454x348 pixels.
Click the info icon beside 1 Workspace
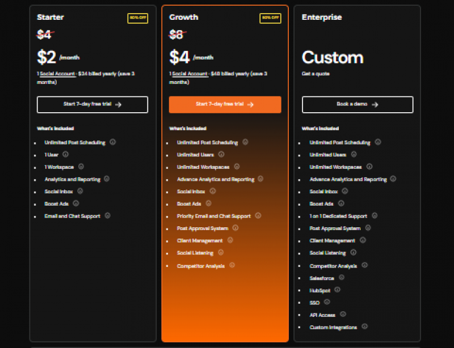click(81, 167)
